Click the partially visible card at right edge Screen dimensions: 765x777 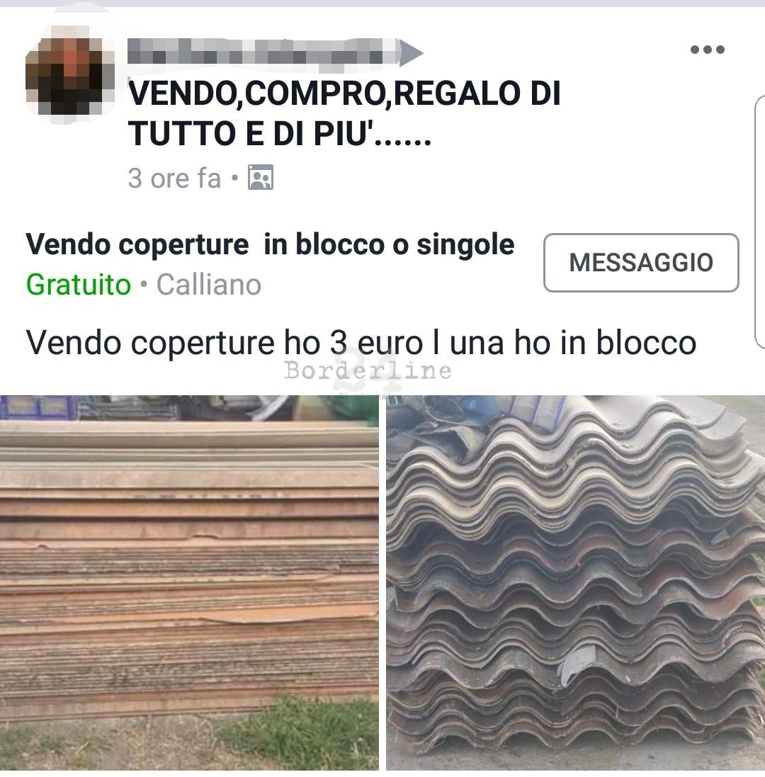[759, 222]
